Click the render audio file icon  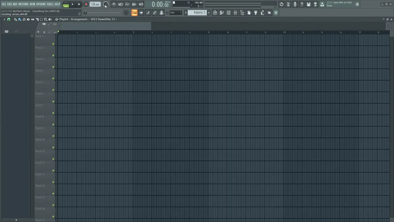click(x=315, y=4)
